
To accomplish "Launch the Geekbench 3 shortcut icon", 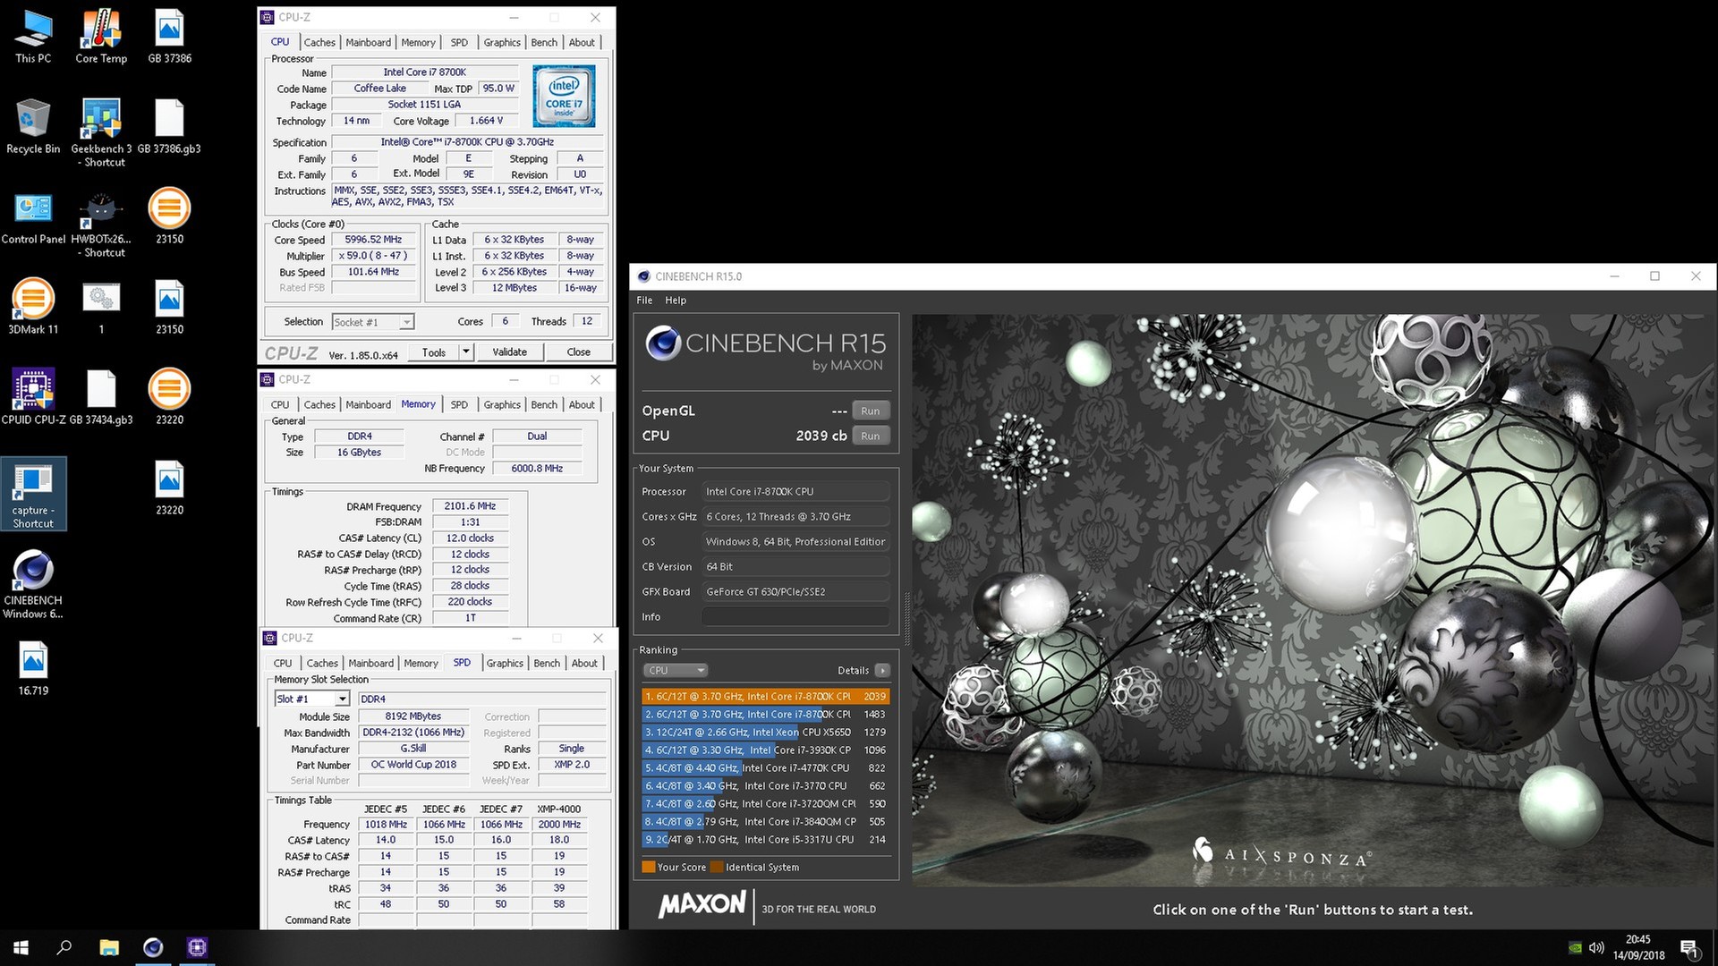I will 101,132.
